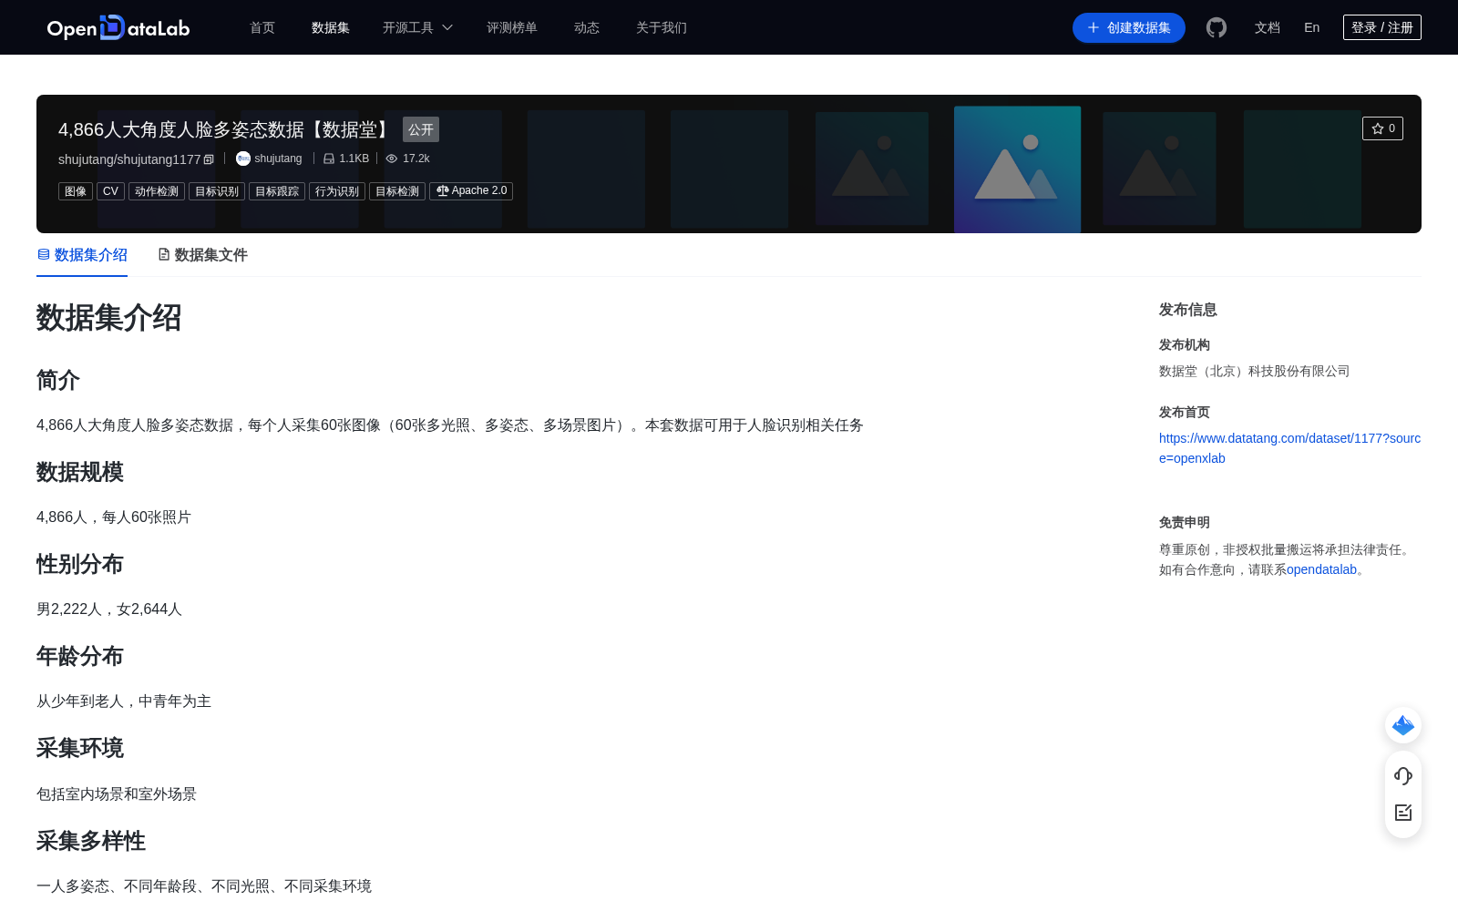Image resolution: width=1458 pixels, height=911 pixels.
Task: Click the blue bird floating icon
Action: point(1403,725)
